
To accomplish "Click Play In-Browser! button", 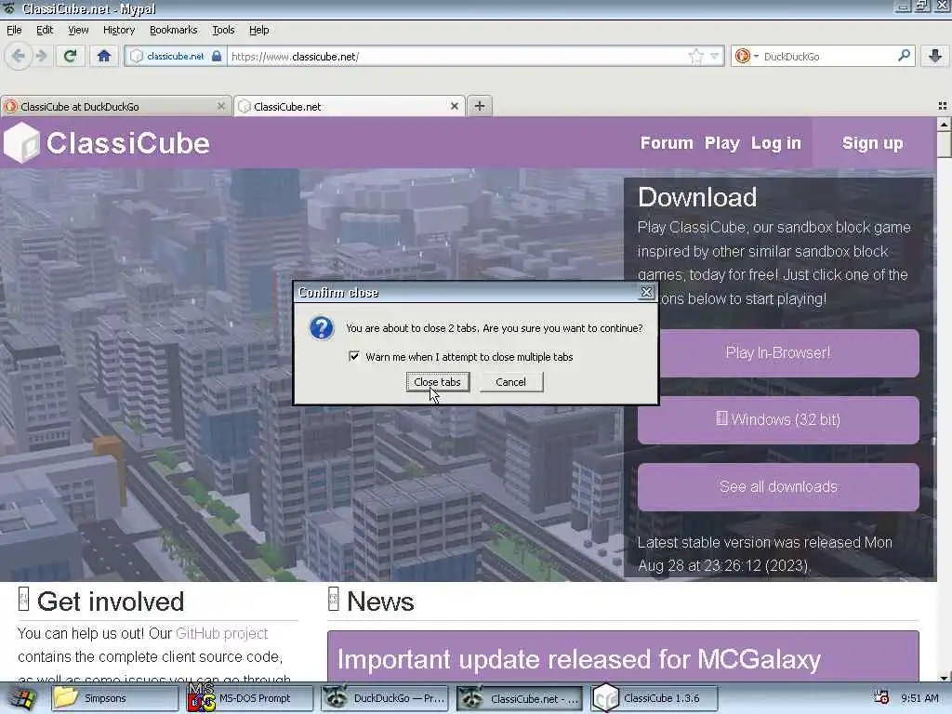I will pos(778,352).
